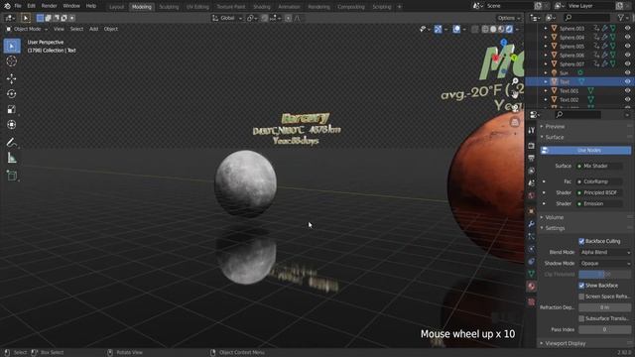Select the Scale tool

[x=12, y=109]
